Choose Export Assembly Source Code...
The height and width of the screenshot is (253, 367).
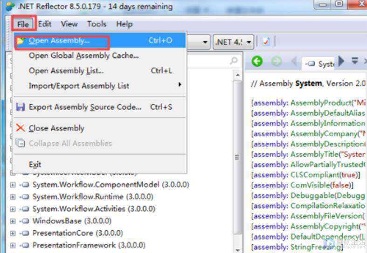[x=100, y=107]
